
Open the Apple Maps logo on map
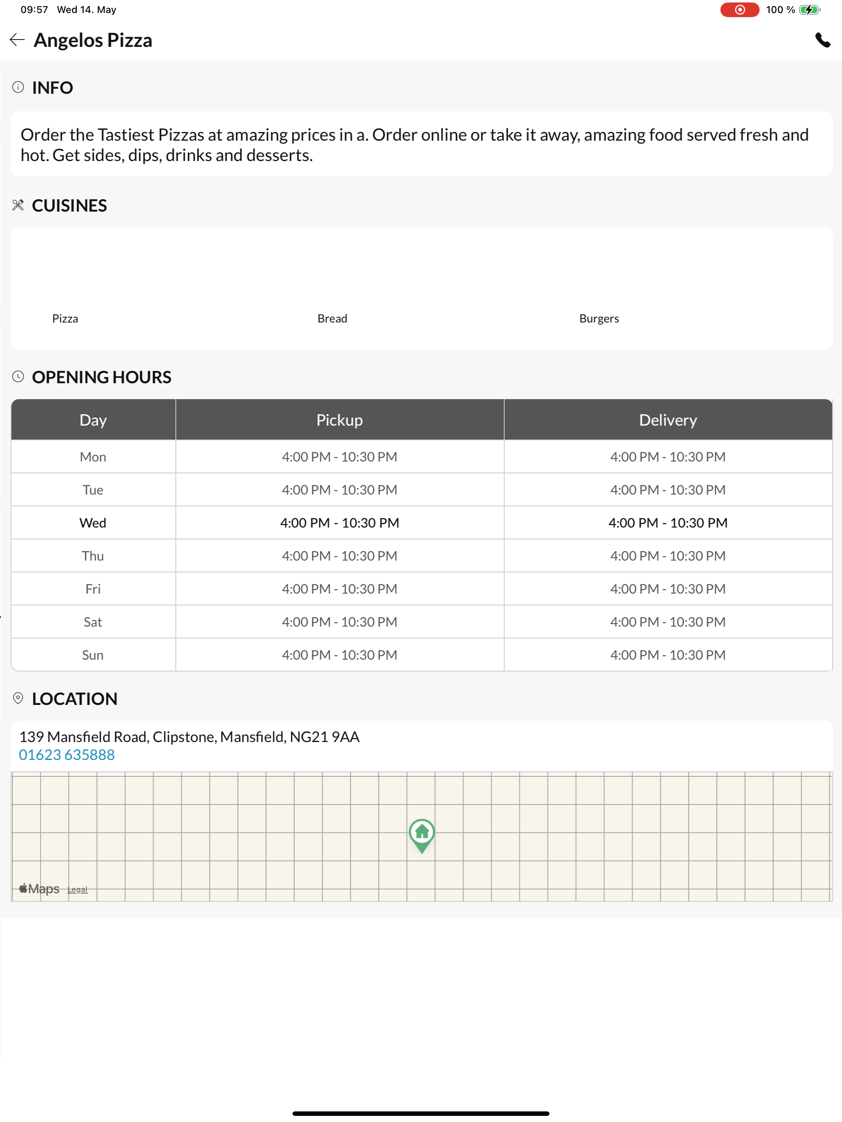click(40, 889)
